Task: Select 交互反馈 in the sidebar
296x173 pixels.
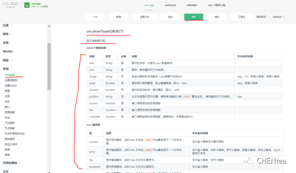Action: point(10,75)
